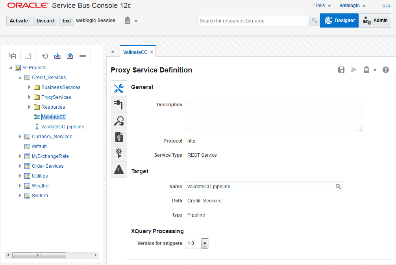The image size is (396, 265).
Task: Launch the test console play icon
Action: 353,69
